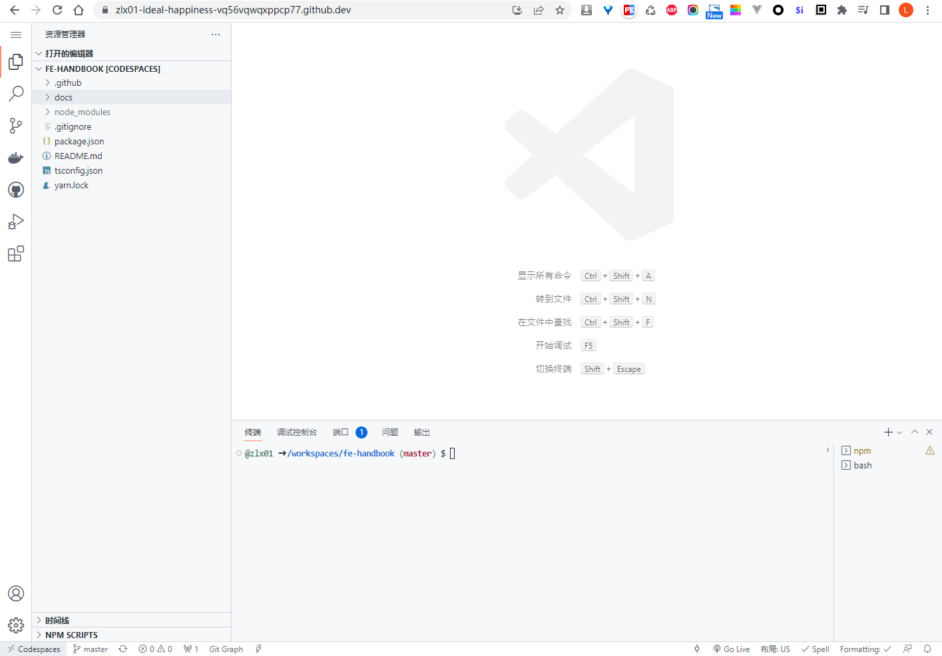Open the Run and Debug view
942x656 pixels.
(x=16, y=222)
